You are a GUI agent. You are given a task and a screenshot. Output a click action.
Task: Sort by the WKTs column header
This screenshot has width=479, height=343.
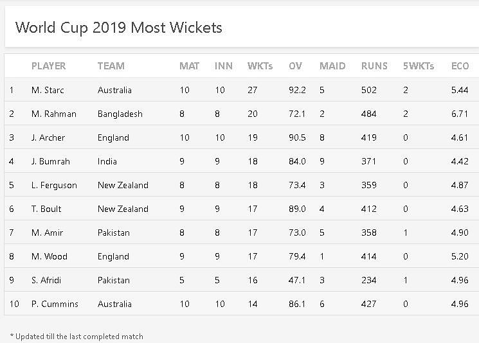click(260, 66)
